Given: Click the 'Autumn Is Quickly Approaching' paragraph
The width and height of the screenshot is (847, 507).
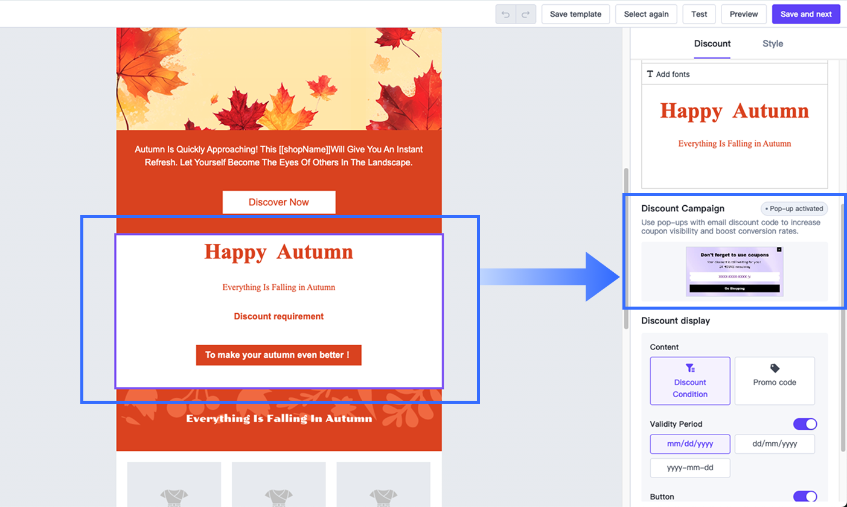Looking at the screenshot, I should click(279, 156).
